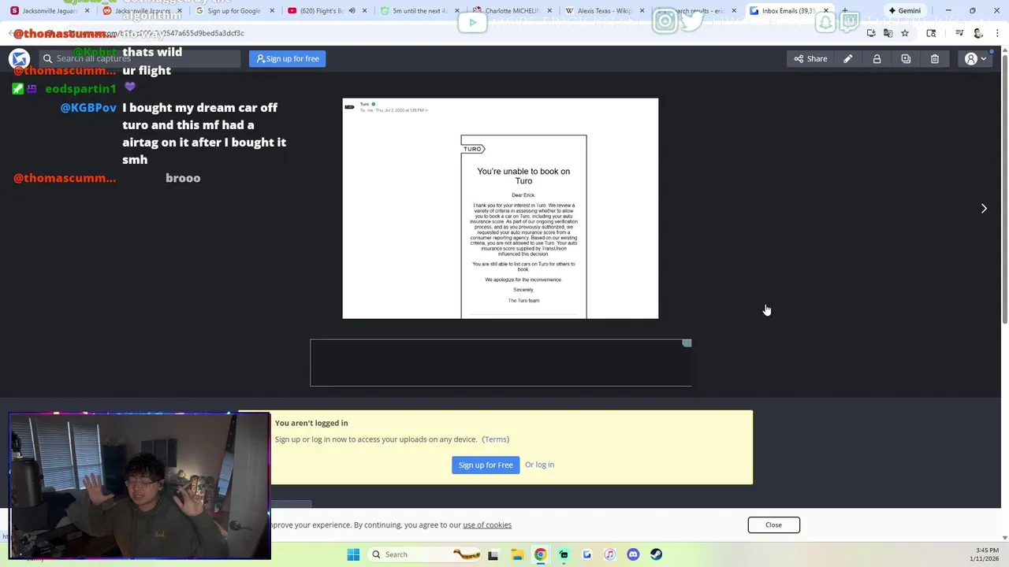Open the Terms link
Image resolution: width=1009 pixels, height=567 pixels.
click(496, 439)
